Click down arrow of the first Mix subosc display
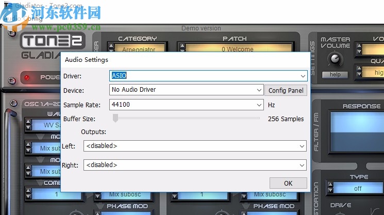Image resolution: width=384 pixels, height=215 pixels. pyautogui.click(x=98, y=196)
